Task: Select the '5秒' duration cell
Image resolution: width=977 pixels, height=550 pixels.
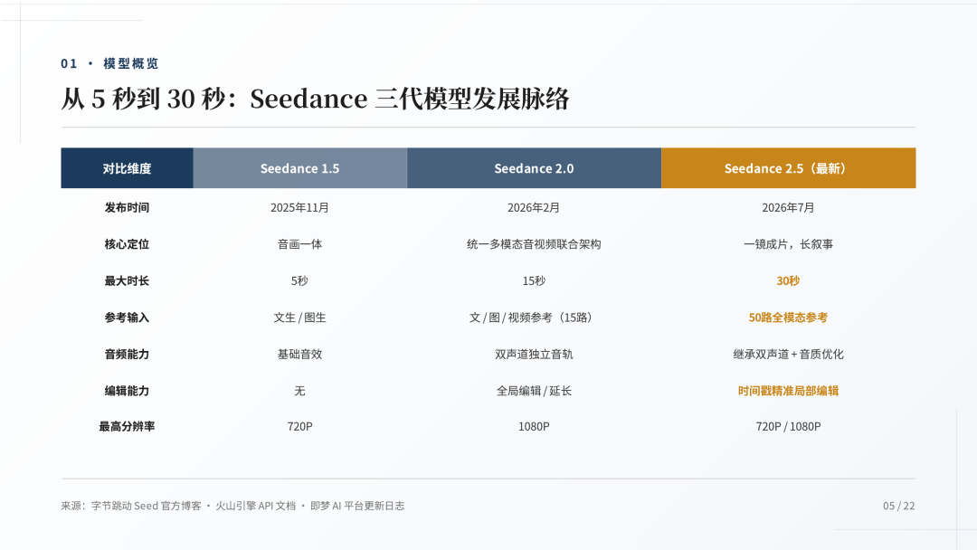Action: pyautogui.click(x=299, y=281)
